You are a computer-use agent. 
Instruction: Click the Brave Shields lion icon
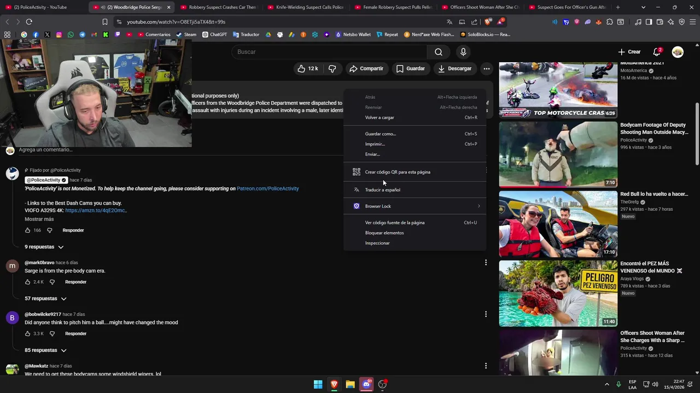click(488, 22)
